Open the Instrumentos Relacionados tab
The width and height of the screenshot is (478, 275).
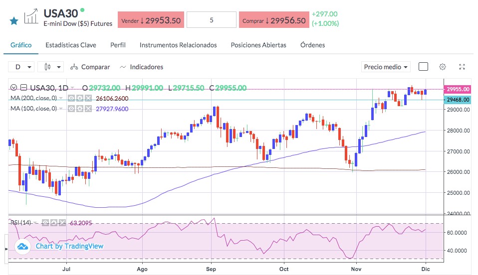(178, 45)
